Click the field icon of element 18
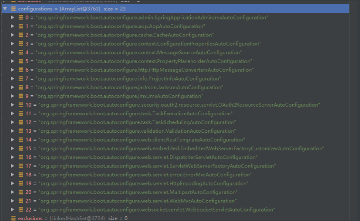360x221 pixels. pyautogui.click(x=21, y=175)
